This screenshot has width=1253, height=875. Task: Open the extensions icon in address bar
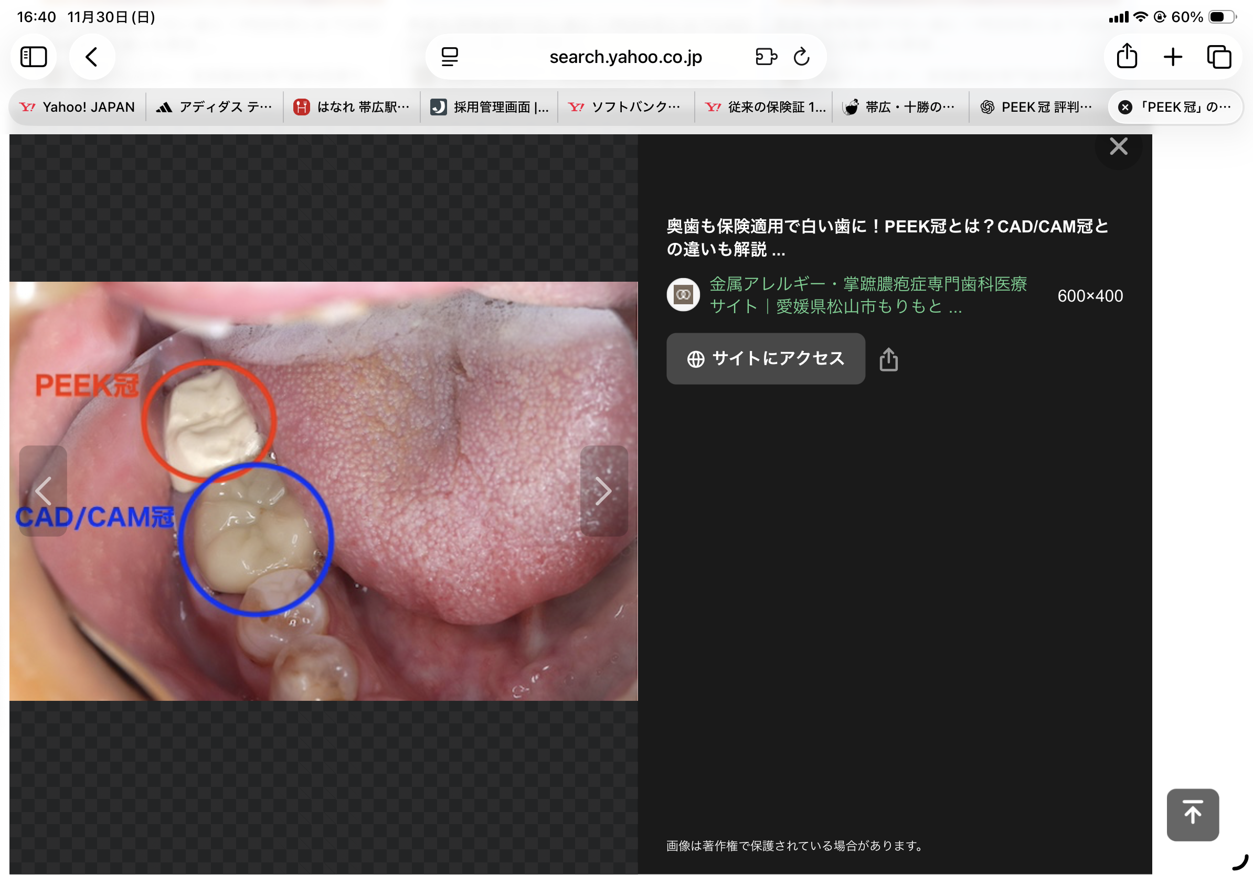click(x=766, y=57)
